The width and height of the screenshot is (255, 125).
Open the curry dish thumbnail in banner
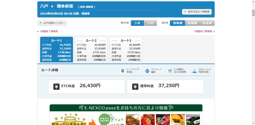pyautogui.click(x=133, y=120)
